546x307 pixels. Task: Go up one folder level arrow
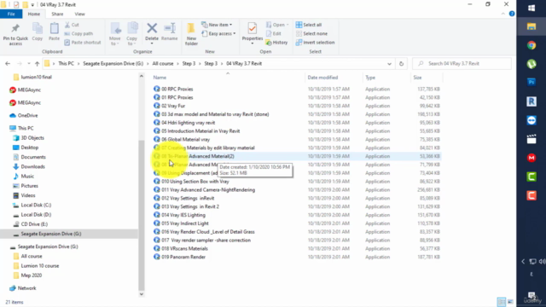click(x=37, y=64)
